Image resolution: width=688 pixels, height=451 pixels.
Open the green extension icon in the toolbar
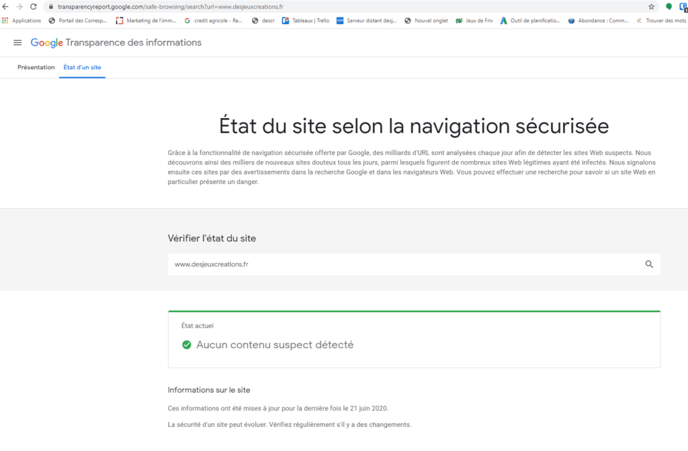[x=669, y=7]
